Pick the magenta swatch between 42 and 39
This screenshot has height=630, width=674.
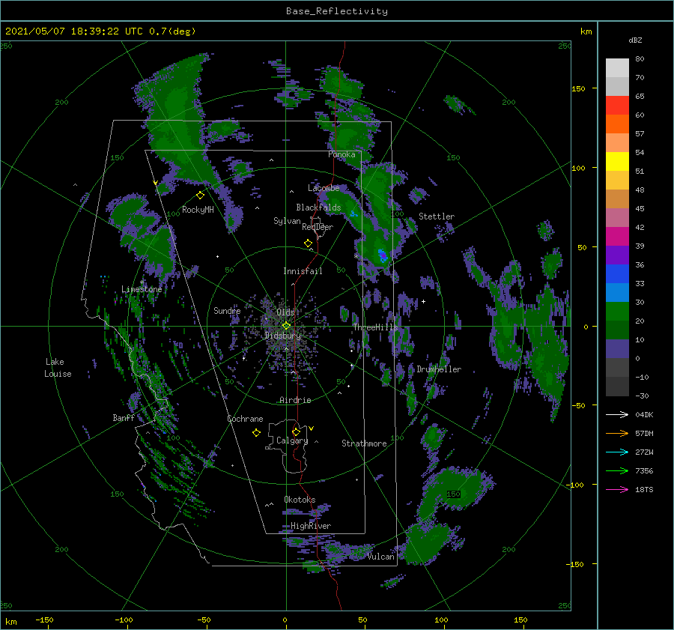[617, 237]
